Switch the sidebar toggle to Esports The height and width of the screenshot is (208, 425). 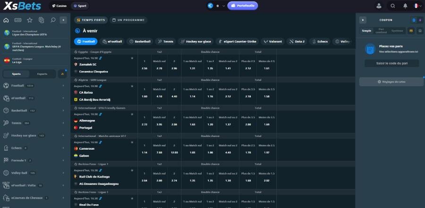point(42,74)
